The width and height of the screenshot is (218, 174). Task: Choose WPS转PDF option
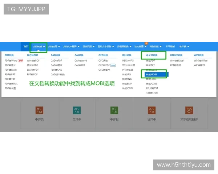pyautogui.click(x=199, y=65)
